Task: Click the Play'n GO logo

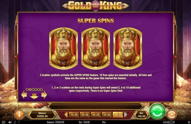Action: pos(169,122)
